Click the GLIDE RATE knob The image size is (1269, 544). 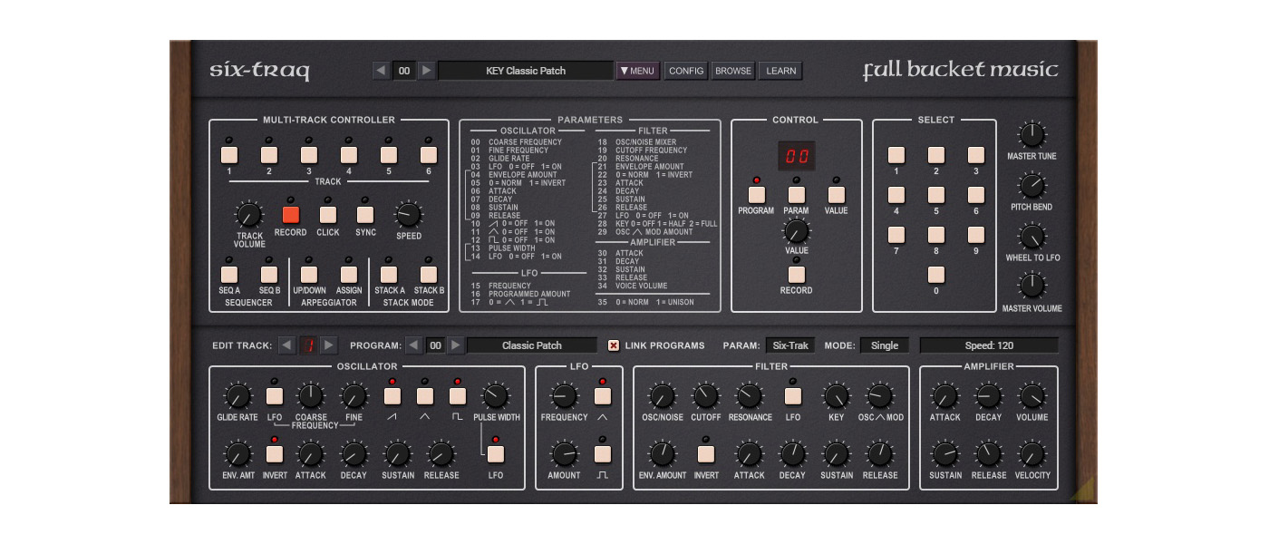(x=237, y=396)
